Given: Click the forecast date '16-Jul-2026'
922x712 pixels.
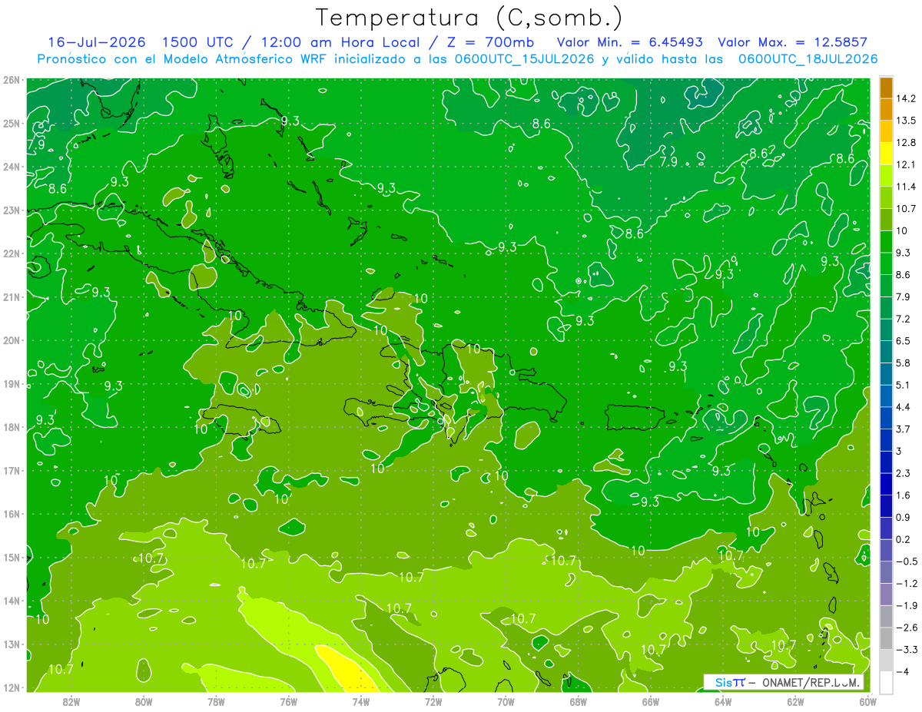Looking at the screenshot, I should pos(96,42).
